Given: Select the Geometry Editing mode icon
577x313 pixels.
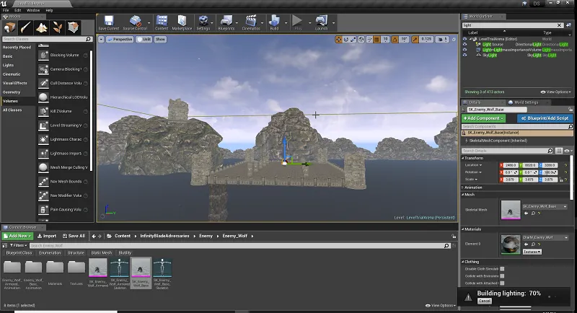Looking at the screenshot, I should (x=73, y=27).
